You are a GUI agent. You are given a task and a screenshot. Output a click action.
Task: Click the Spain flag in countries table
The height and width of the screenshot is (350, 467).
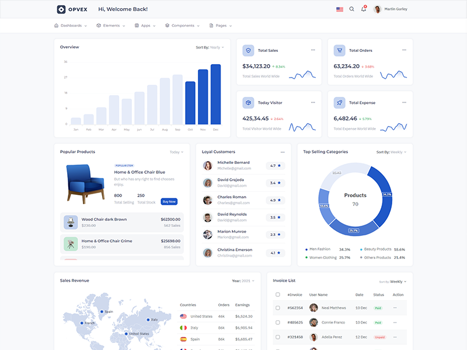(183, 339)
